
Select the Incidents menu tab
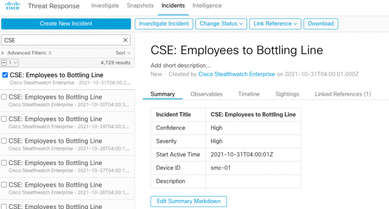tap(173, 6)
